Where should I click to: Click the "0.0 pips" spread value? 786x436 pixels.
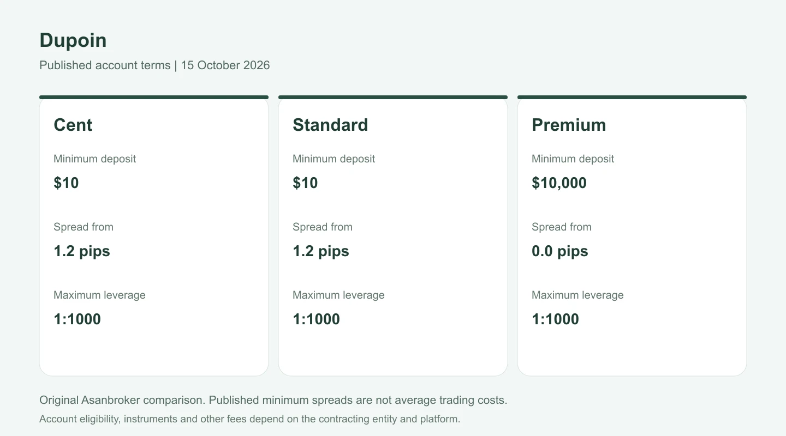[x=560, y=251]
